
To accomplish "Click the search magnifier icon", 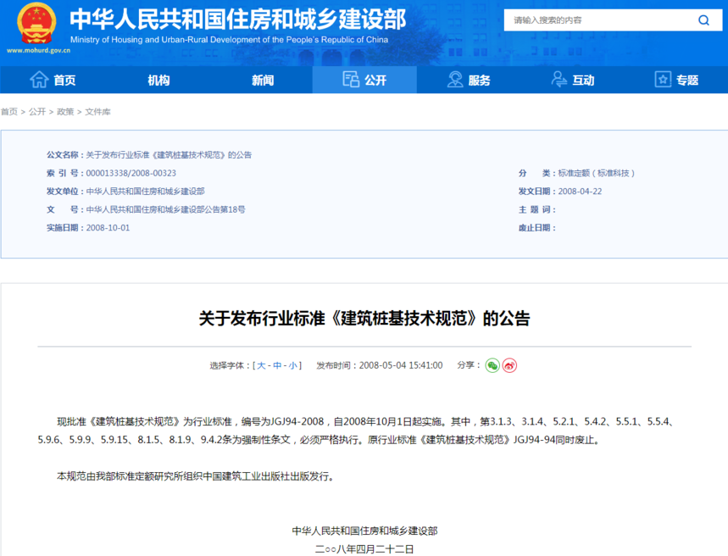I will [703, 20].
